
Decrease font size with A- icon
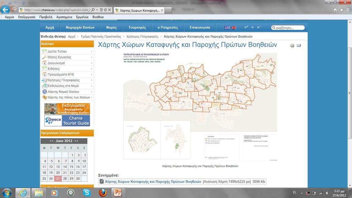(259, 27)
